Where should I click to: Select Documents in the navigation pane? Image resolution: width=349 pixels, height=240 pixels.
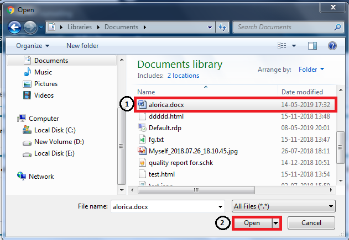pos(61,60)
